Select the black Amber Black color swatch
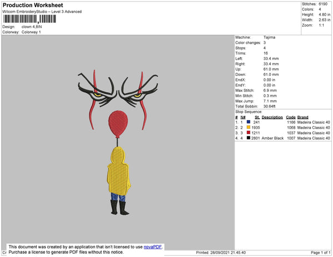This screenshot has height=257, width=333. [x=249, y=138]
